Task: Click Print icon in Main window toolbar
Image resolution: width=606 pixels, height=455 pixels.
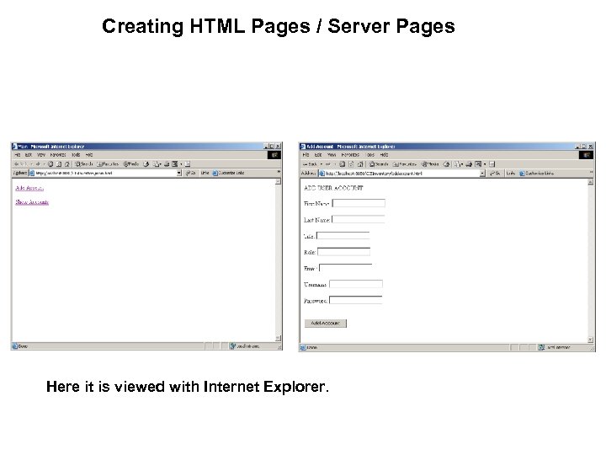Action: (x=167, y=164)
